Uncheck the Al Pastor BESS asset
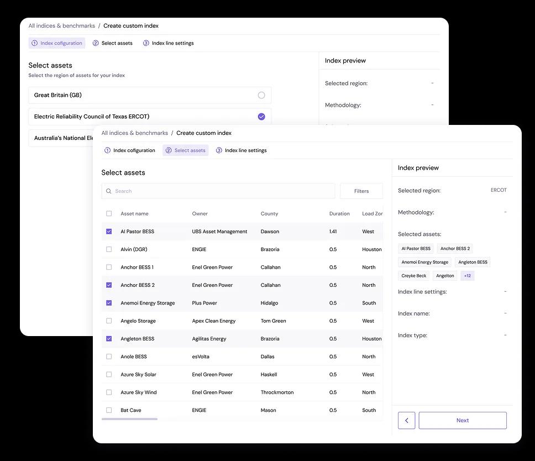 coord(109,231)
